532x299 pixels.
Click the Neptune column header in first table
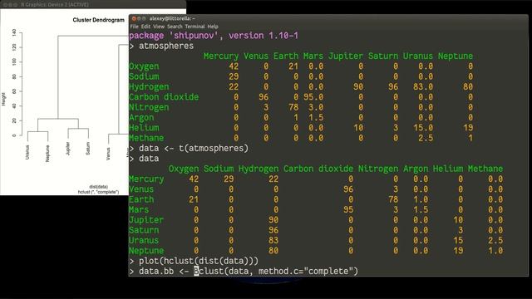pyautogui.click(x=456, y=56)
